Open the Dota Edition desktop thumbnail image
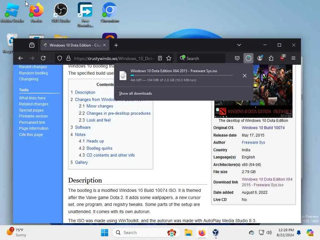 [x=253, y=91]
